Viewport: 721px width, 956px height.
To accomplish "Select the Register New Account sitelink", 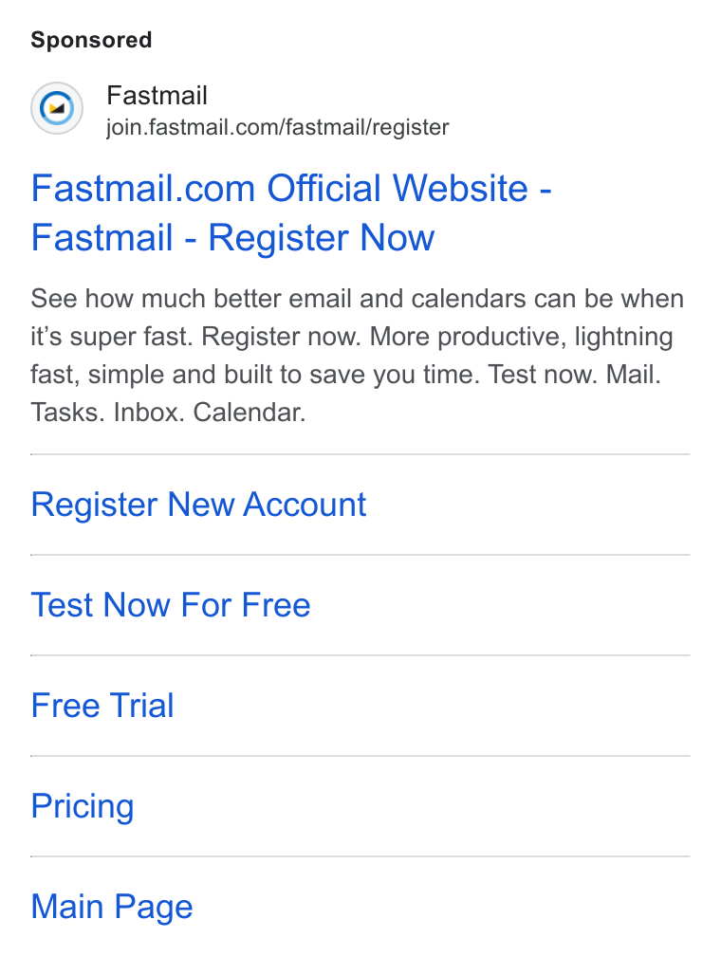I will [x=199, y=505].
